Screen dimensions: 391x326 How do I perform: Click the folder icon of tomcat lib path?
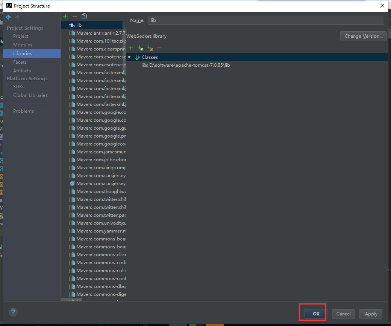(145, 65)
